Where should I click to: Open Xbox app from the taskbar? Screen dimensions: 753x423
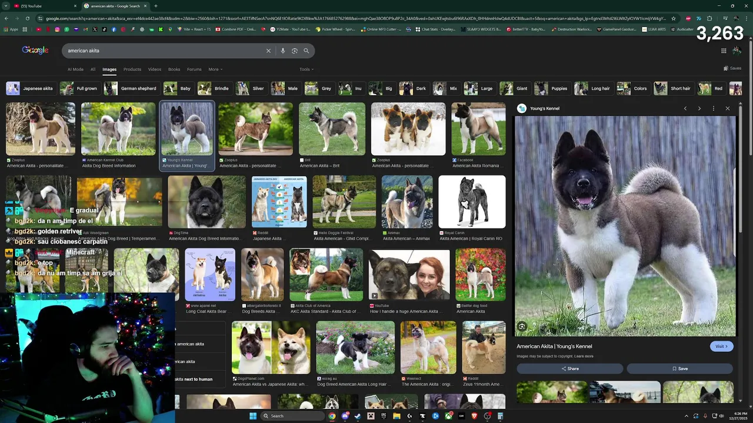(x=448, y=416)
